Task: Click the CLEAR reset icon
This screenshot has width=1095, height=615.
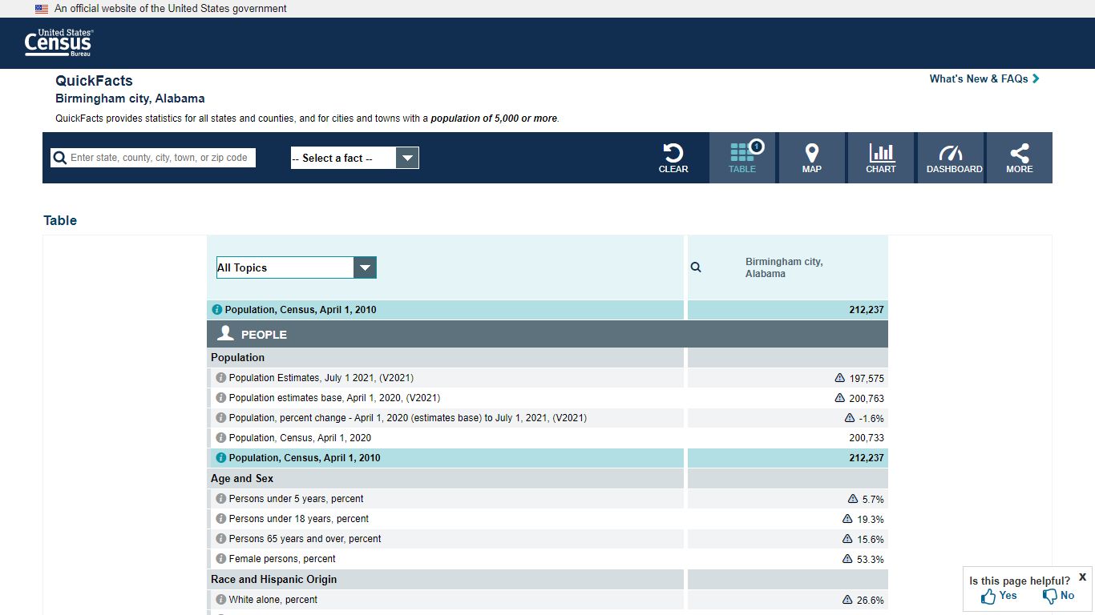Action: [673, 158]
